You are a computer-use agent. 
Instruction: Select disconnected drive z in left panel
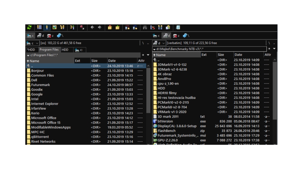[x=50, y=36]
